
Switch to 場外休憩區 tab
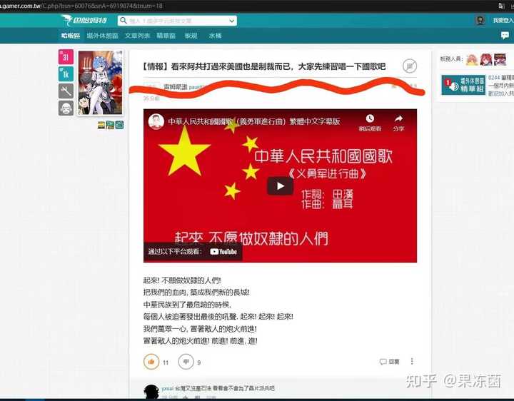tap(102, 36)
